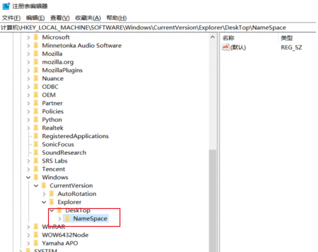Click the Tencent folder icon
Viewport: 318px width, 252px height.
tap(36, 169)
